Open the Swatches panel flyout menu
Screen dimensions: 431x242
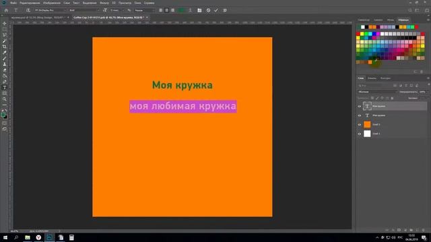tap(428, 19)
